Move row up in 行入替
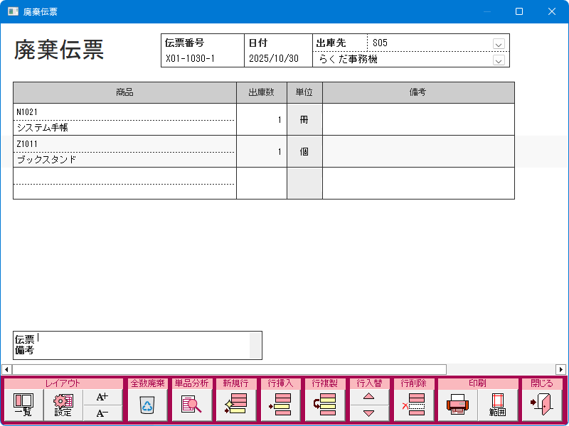This screenshot has height=426, width=569. 368,398
